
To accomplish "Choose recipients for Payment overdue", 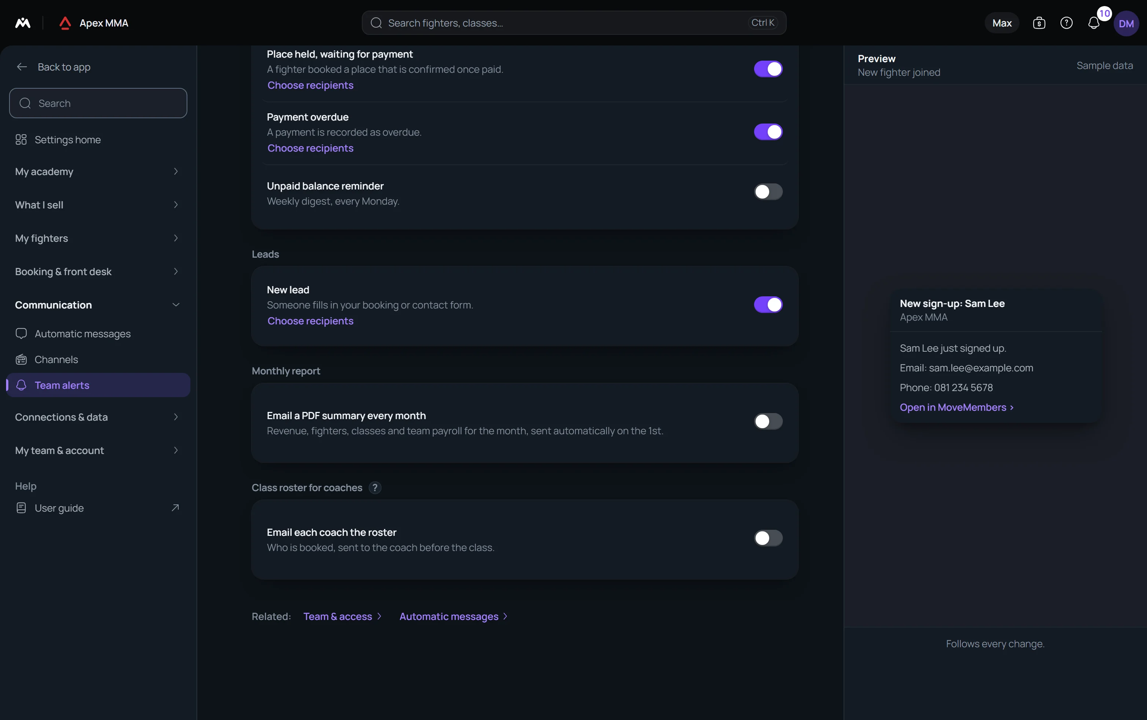I will [x=310, y=148].
